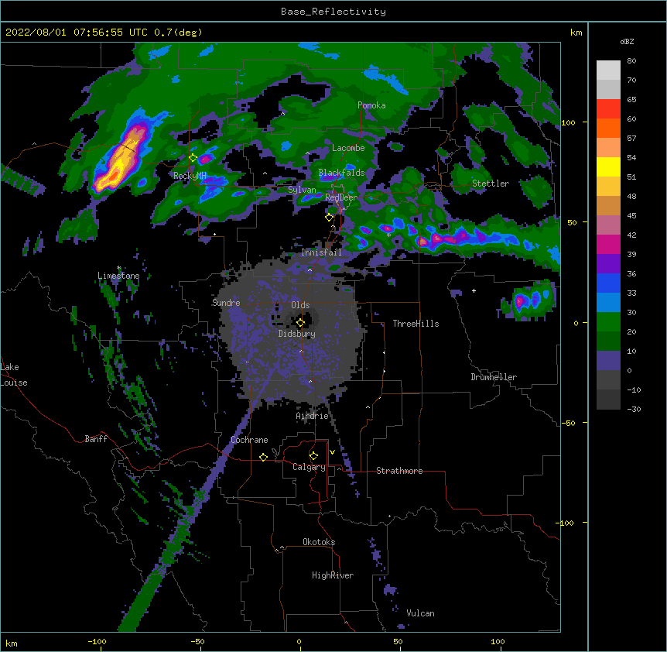This screenshot has height=652, width=667.
Task: Click the yellow diamond marker above Calgary label
Action: tap(313, 456)
